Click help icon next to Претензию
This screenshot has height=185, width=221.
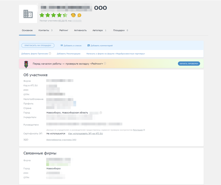tap(50, 54)
